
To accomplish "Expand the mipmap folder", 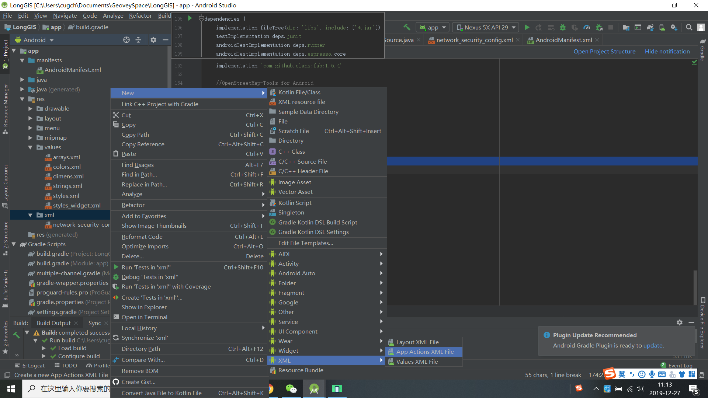I will 30,138.
